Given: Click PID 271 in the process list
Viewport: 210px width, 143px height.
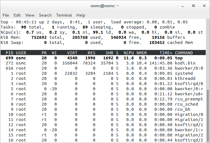Looking at the screenshot, I should click(x=9, y=63).
